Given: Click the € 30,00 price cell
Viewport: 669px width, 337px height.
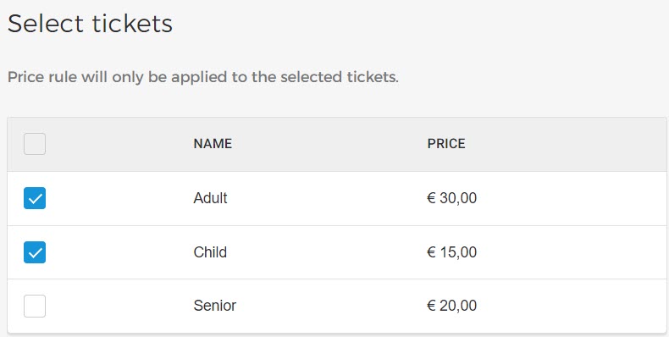Looking at the screenshot, I should 452,198.
